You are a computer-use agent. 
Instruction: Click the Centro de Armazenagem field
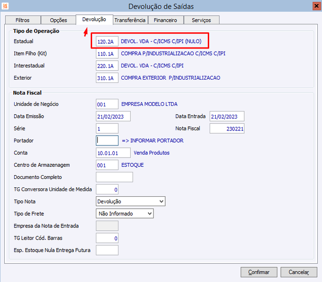pos(107,165)
